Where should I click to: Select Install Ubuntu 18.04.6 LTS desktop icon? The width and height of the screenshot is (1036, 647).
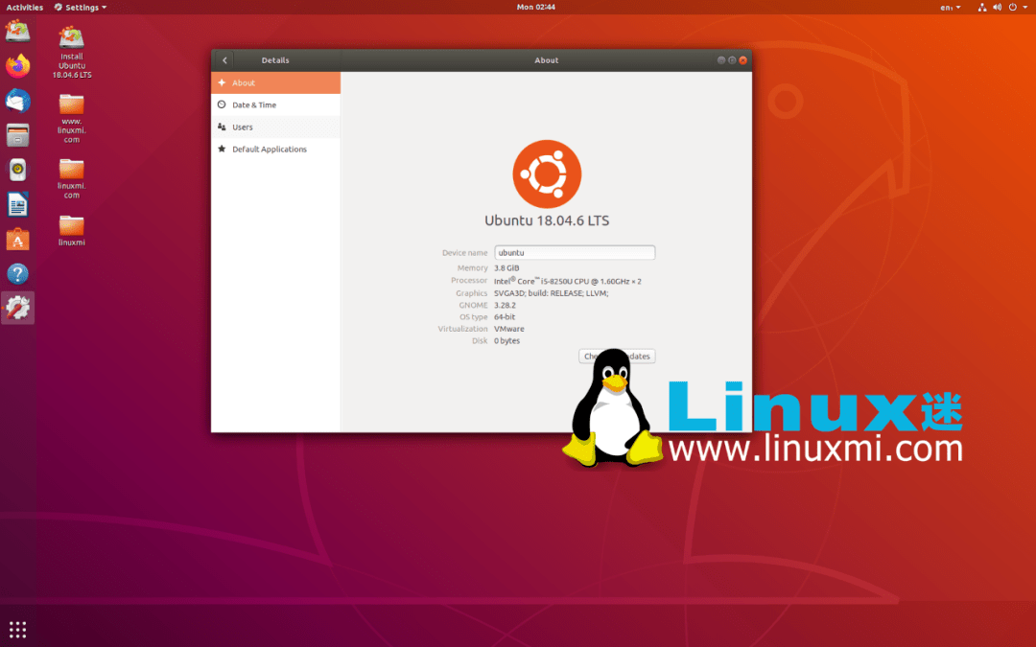pos(72,52)
